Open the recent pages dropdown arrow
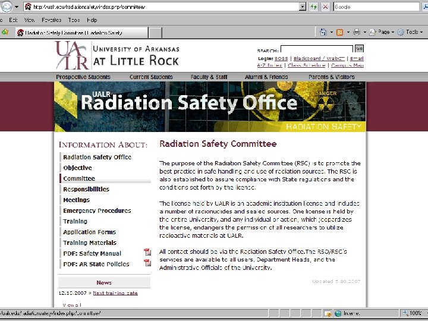 [17, 7]
